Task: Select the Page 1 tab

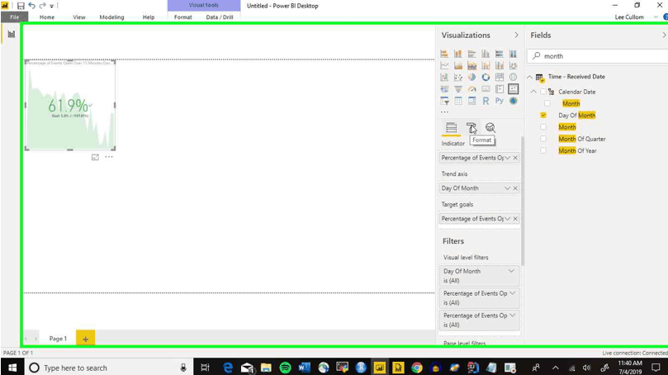Action: (x=58, y=339)
